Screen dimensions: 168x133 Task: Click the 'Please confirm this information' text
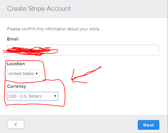coord(54,29)
